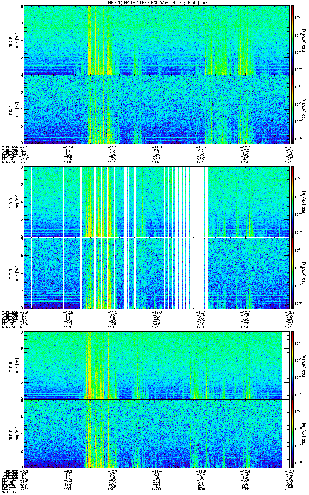Click the THD B⊥ PSD color bar
The image size is (309, 495).
tap(293, 202)
